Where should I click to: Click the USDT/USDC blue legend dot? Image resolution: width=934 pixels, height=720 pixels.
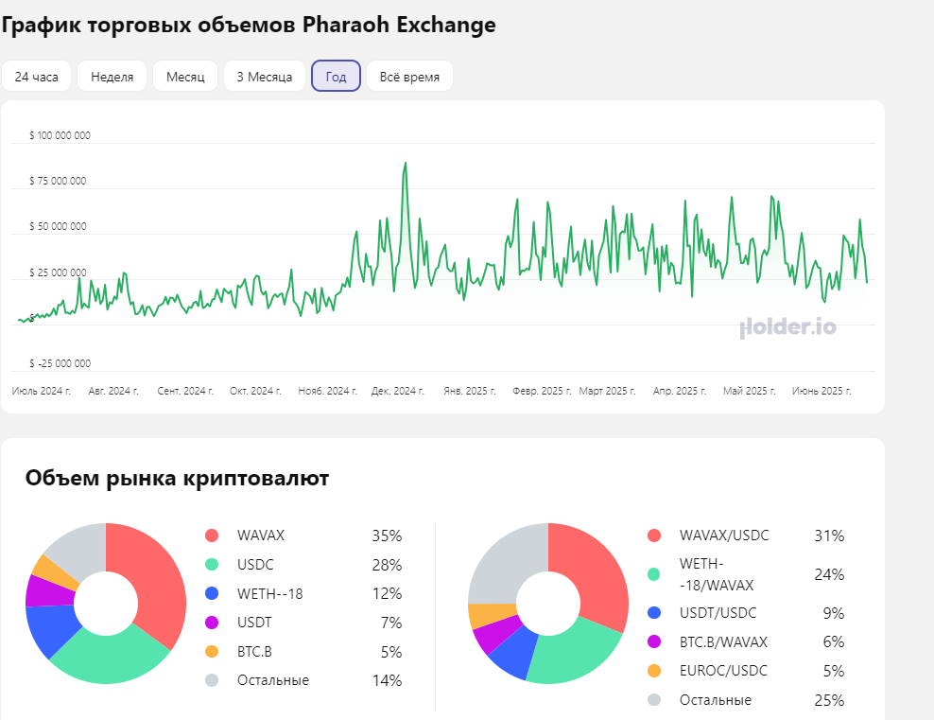pos(654,613)
